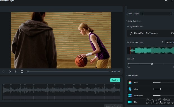Play the video preview

pyautogui.click(x=10, y=72)
